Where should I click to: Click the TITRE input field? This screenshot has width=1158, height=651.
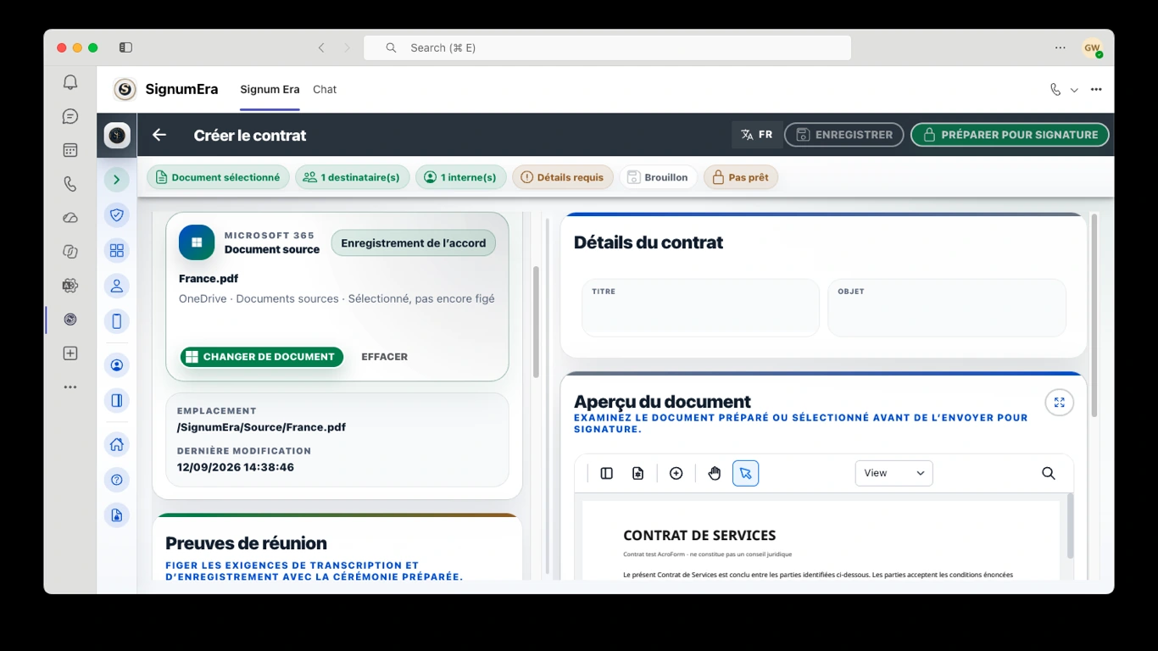[700, 308]
